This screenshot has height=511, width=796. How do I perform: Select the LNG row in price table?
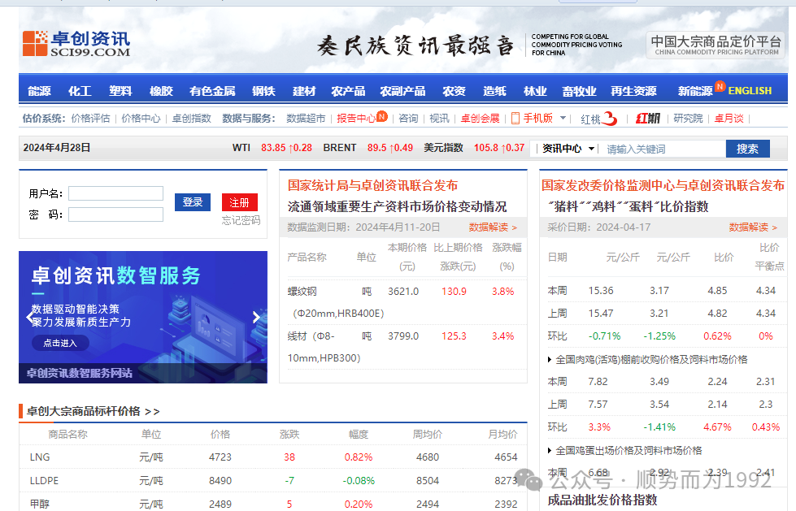click(273, 457)
